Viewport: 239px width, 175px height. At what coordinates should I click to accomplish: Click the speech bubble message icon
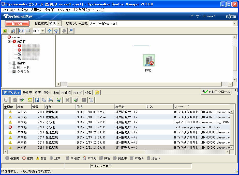(x=6, y=100)
